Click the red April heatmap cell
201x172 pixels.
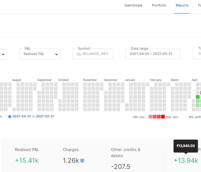click(200, 93)
